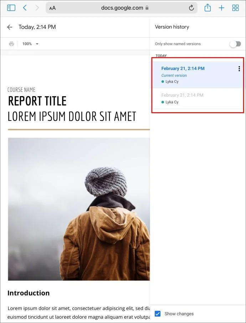Reload the current page
The width and height of the screenshot is (246, 323).
click(191, 8)
